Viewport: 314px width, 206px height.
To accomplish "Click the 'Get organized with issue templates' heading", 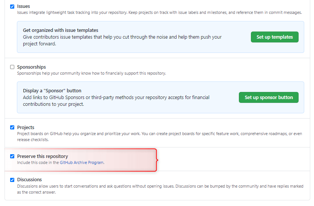I will coord(60,30).
